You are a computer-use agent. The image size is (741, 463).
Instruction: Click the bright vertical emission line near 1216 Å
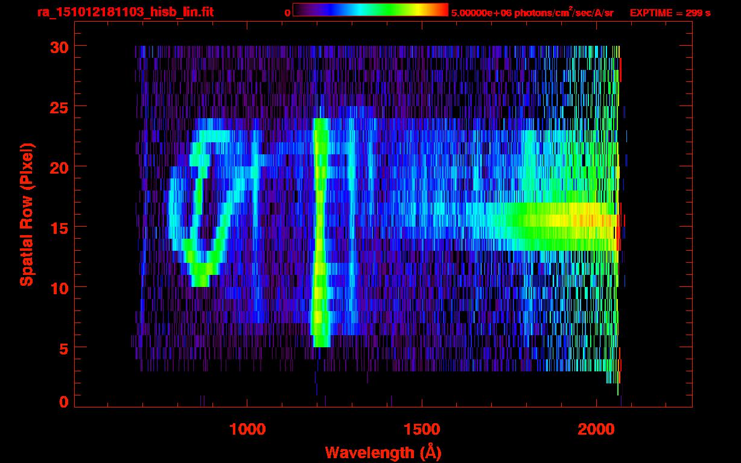[320, 233]
